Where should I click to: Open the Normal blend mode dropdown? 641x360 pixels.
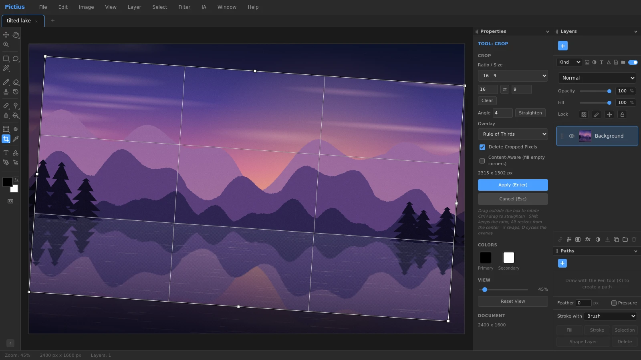coord(597,78)
